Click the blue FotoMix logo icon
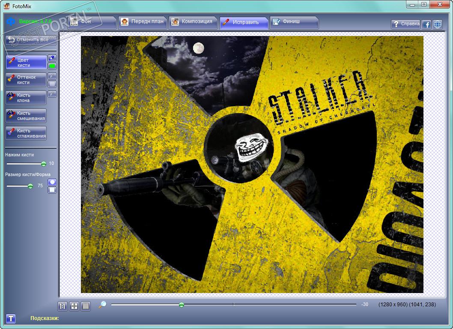Viewport: 453px width, 329px height. pyautogui.click(x=11, y=21)
